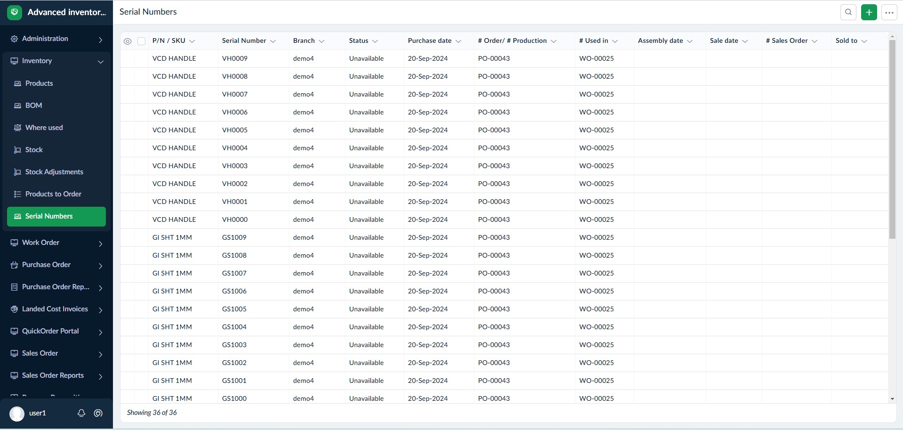Select the VH0009 serial number row

point(235,59)
